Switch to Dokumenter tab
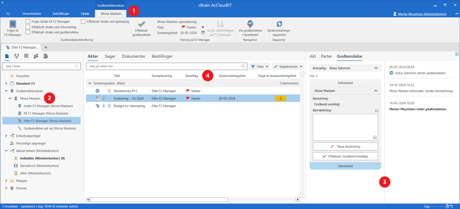The image size is (460, 209). [134, 56]
